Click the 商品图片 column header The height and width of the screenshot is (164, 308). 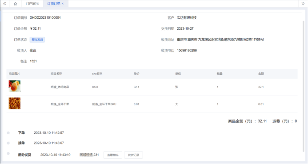14,74
